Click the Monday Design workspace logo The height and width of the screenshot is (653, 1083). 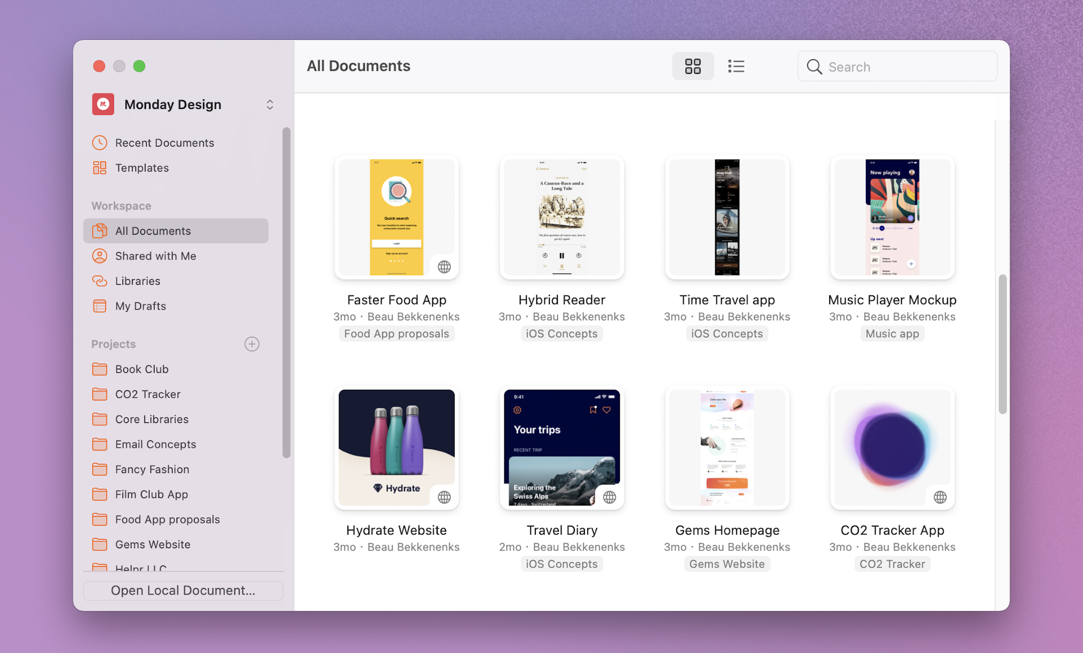[x=103, y=104]
